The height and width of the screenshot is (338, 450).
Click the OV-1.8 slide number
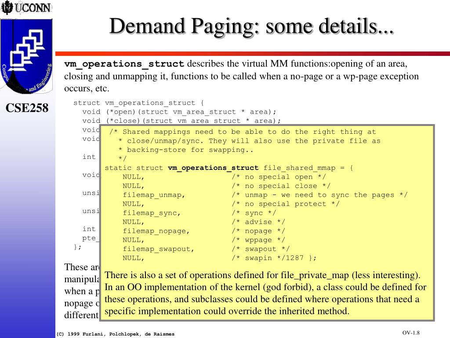[x=411, y=333]
